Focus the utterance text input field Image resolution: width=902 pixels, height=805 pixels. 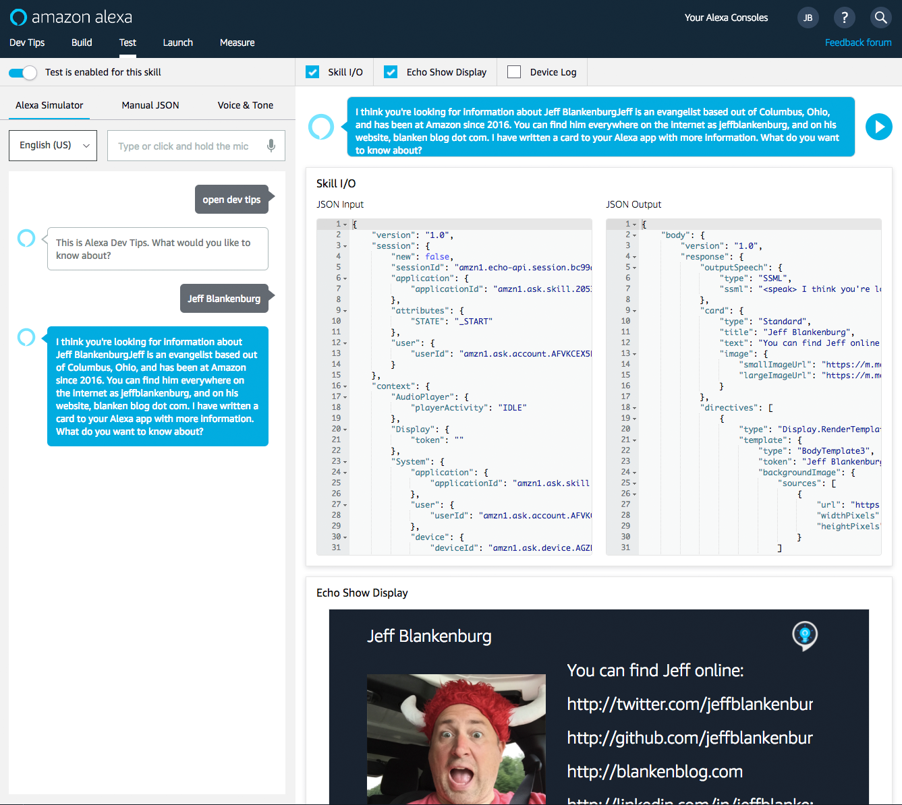coord(186,146)
